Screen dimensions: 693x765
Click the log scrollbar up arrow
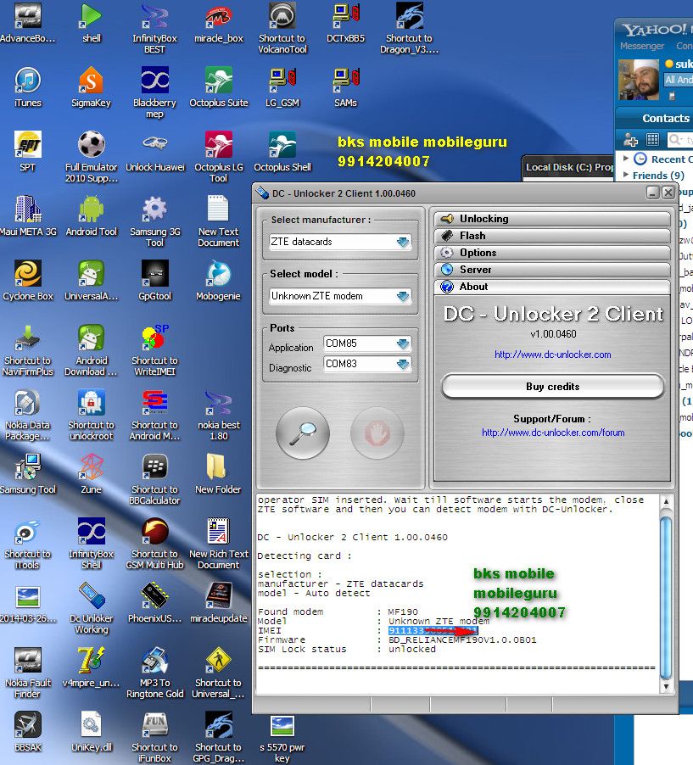tap(666, 501)
